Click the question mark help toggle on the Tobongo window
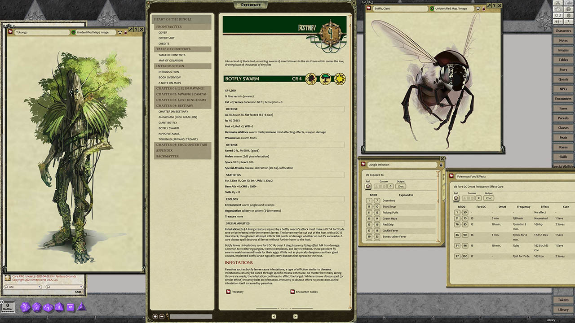This screenshot has width=575, height=323. pos(136,30)
